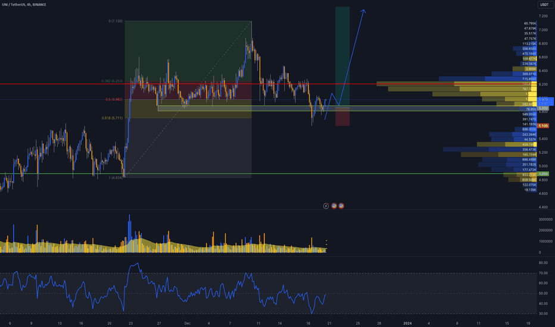Viewport: 555px width, 327px height.
Task: Click the 113.215K volume profile value
Action: point(529,44)
